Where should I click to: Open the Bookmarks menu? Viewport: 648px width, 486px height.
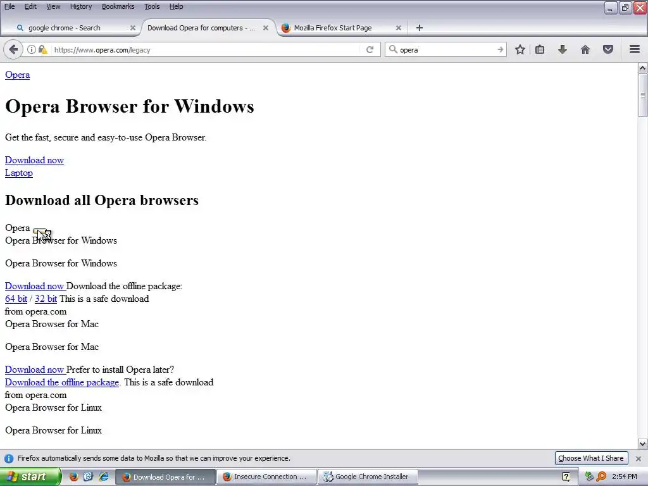(x=118, y=6)
